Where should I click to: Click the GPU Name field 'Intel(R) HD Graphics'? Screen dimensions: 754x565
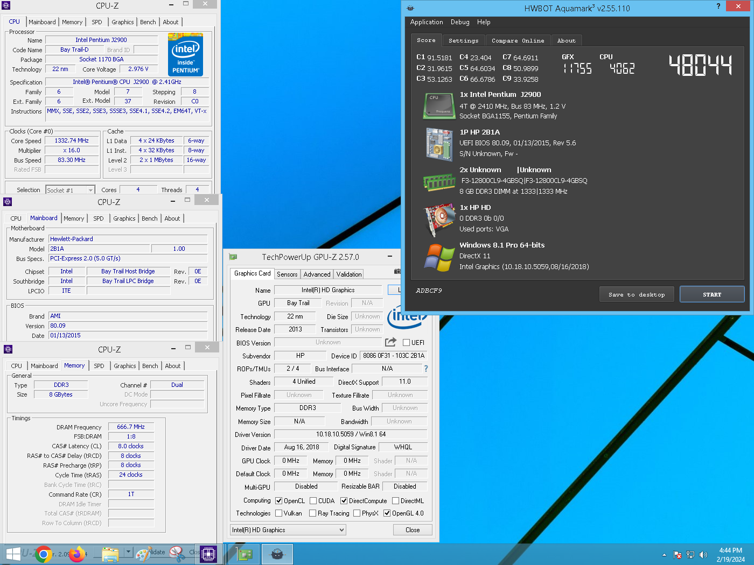tap(328, 290)
